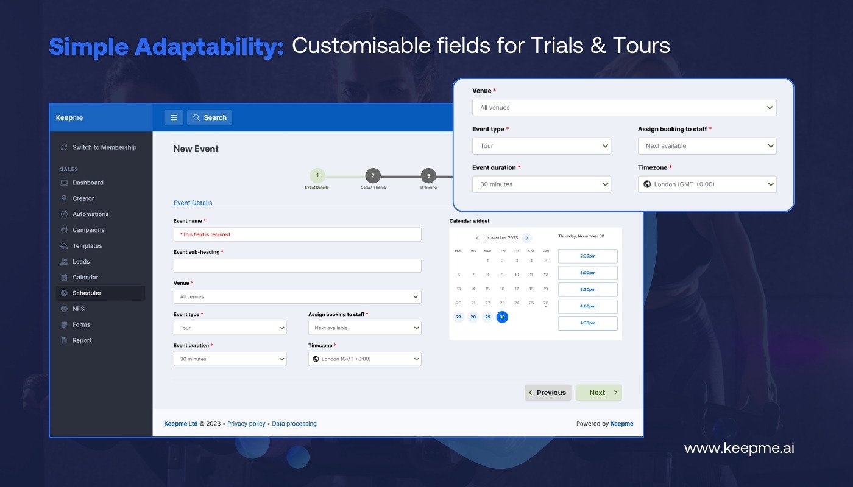Click the Event sub-heading input field
Screen dimensions: 853x487
coord(297,266)
